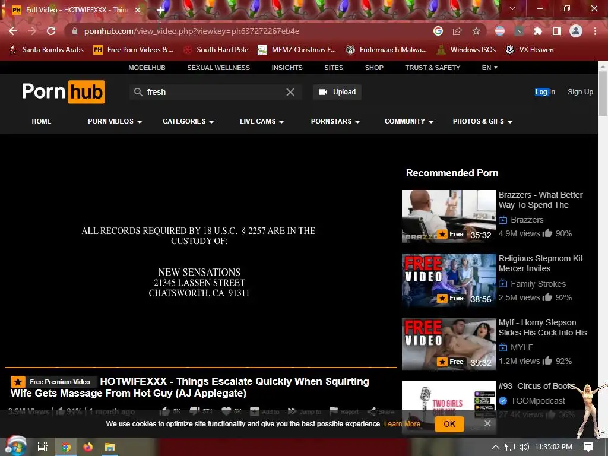608x456 pixels.
Task: Open the Extensions puzzle piece menu
Action: point(538,31)
